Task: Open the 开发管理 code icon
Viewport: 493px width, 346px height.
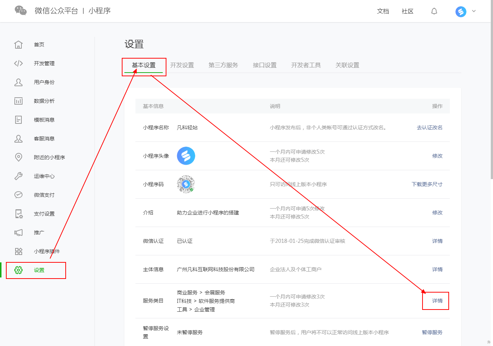Action: [x=18, y=63]
